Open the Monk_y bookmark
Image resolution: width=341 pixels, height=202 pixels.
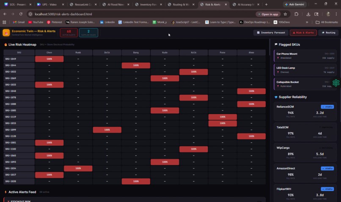(160, 22)
